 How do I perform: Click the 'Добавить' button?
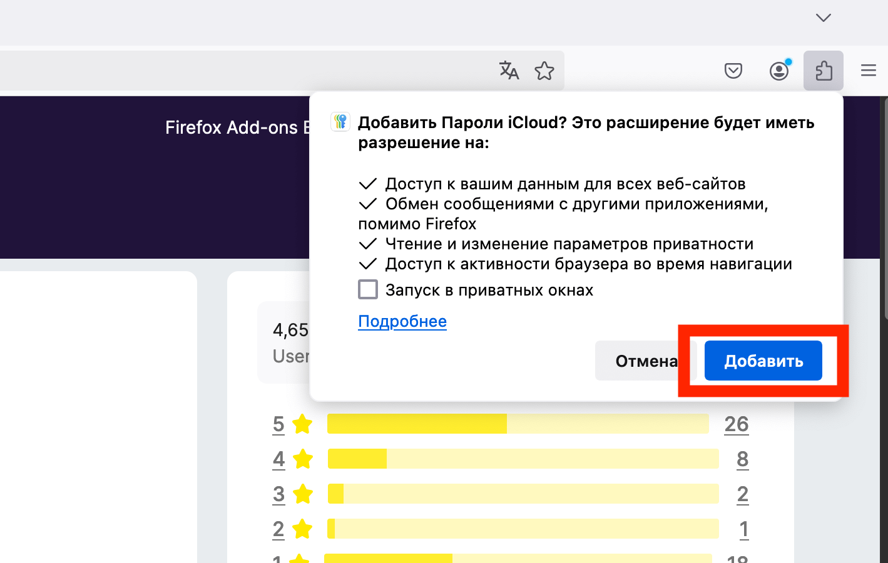pyautogui.click(x=763, y=361)
